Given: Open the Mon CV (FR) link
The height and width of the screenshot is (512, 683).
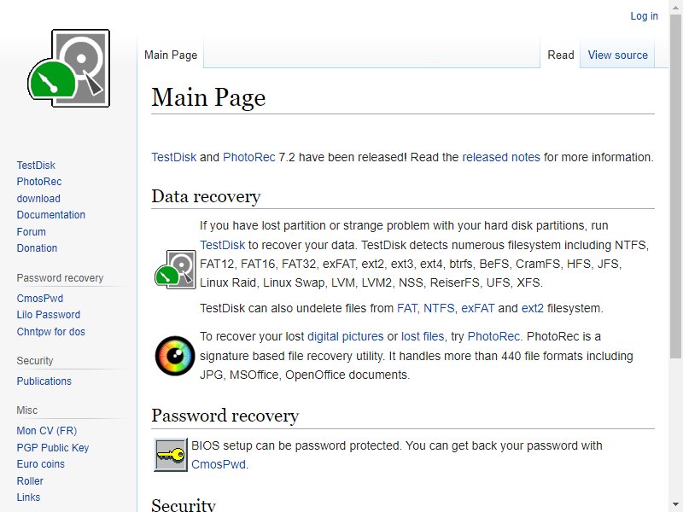Looking at the screenshot, I should [47, 431].
